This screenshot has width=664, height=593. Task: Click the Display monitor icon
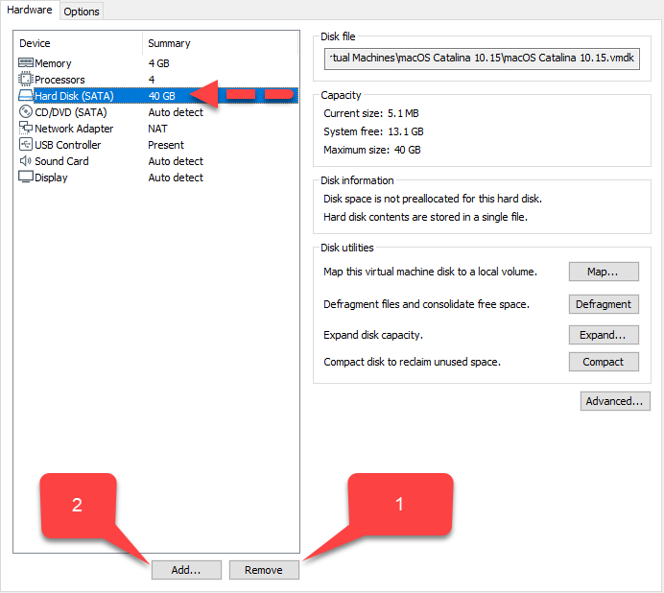coord(26,178)
